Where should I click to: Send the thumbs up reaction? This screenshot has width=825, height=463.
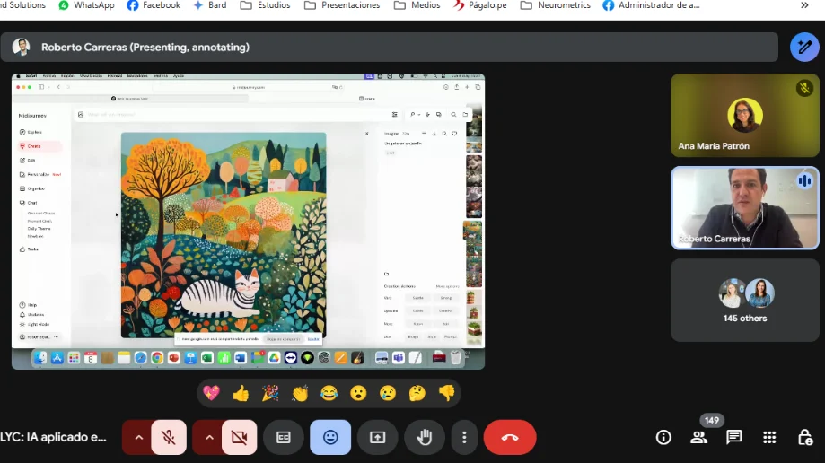point(241,393)
